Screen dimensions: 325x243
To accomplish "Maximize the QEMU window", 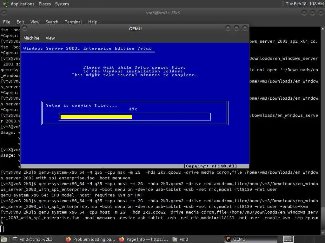I will click(x=236, y=28).
